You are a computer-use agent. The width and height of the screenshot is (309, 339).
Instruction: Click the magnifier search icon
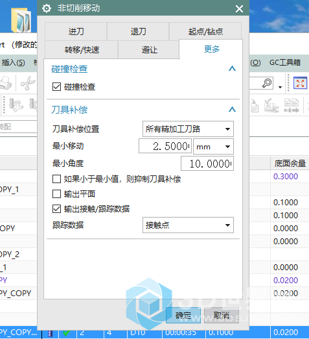(x=267, y=83)
